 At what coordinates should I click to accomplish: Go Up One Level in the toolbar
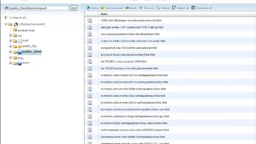coord(112,8)
